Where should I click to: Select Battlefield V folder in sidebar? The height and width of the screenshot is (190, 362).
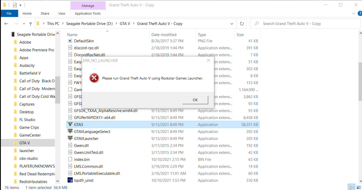tap(30, 73)
